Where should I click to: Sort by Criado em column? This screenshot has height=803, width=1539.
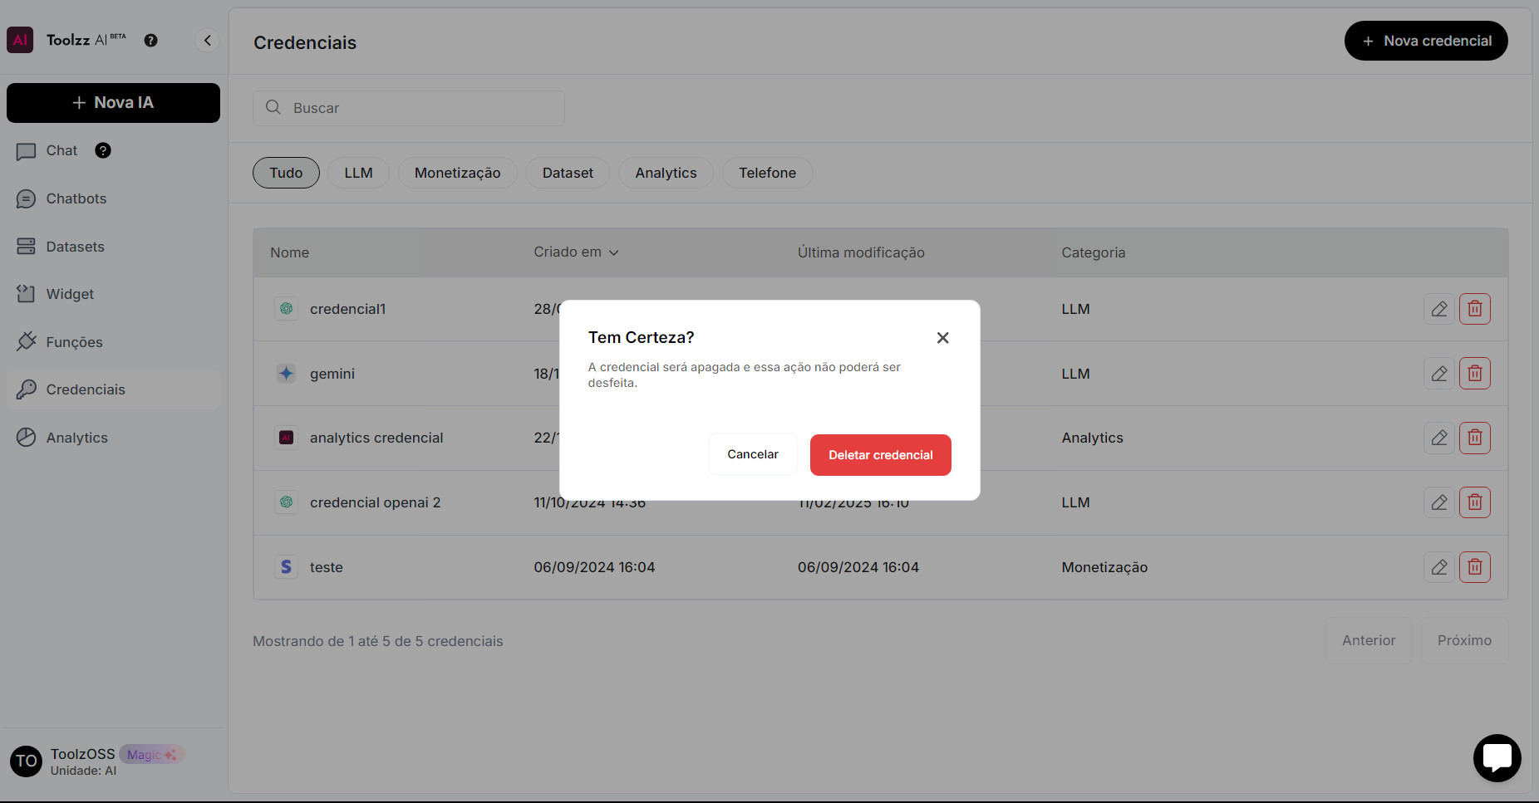point(576,252)
